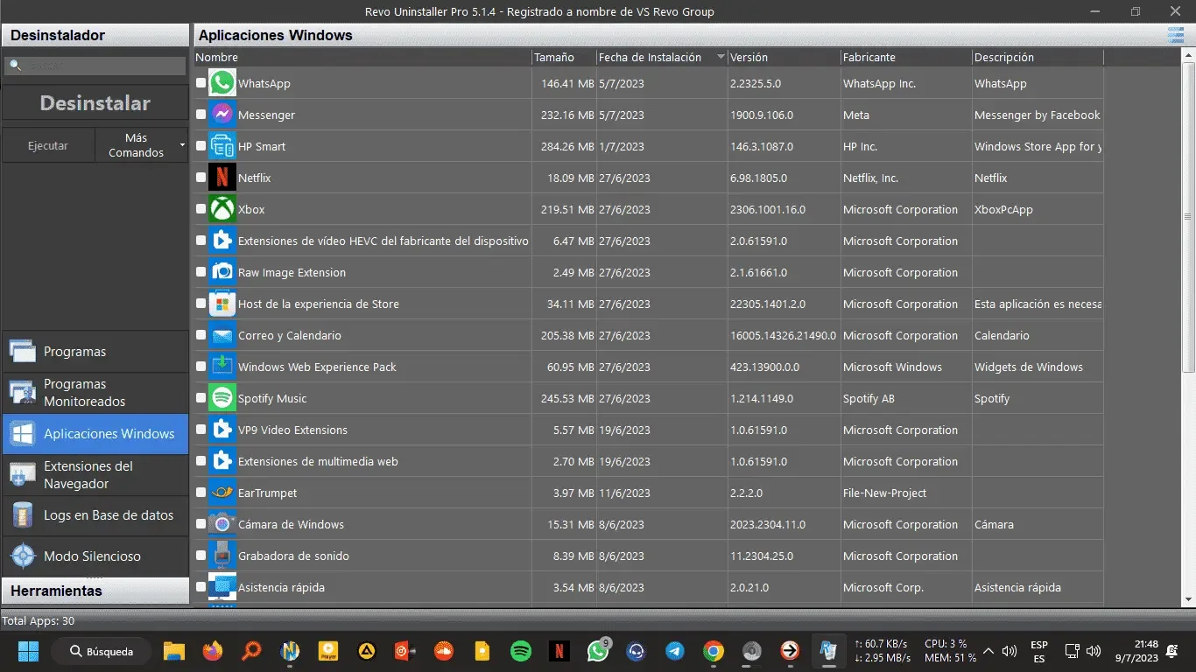Show hidden icons chevron in system tray
The image size is (1196, 672).
click(x=988, y=651)
